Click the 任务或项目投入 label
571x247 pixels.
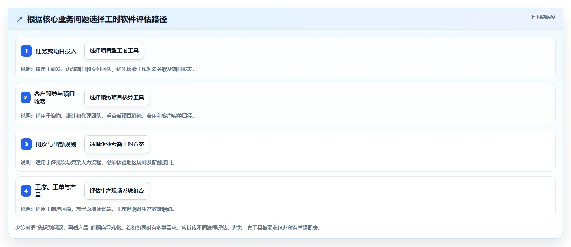click(x=56, y=51)
